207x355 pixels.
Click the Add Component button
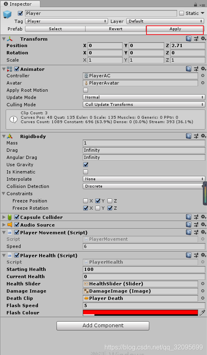(x=103, y=326)
